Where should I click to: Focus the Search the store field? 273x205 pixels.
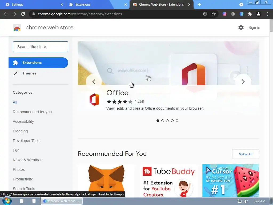point(41,47)
